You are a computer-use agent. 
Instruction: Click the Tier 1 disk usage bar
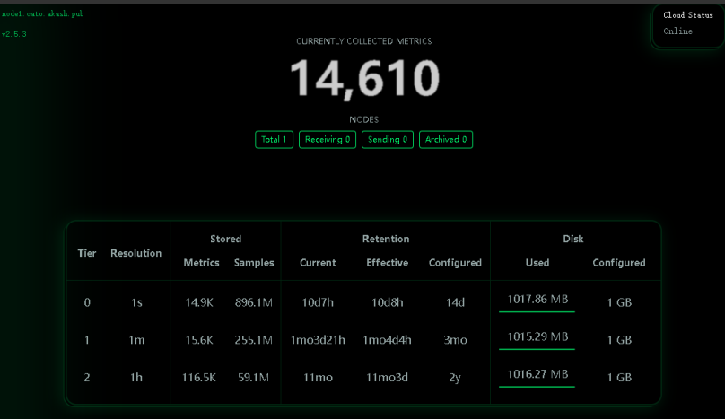pos(537,349)
